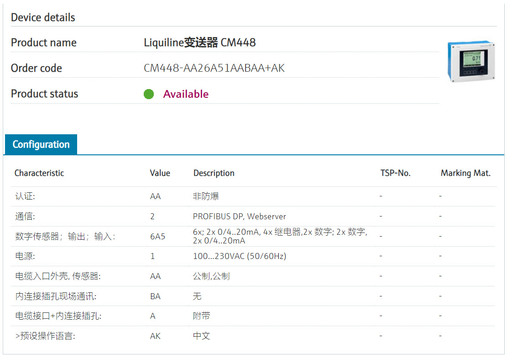Click the 电源 characteristic label
This screenshot has height=359, width=507.
click(25, 256)
